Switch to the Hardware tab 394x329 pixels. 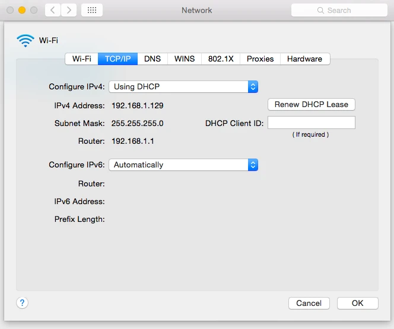[304, 59]
